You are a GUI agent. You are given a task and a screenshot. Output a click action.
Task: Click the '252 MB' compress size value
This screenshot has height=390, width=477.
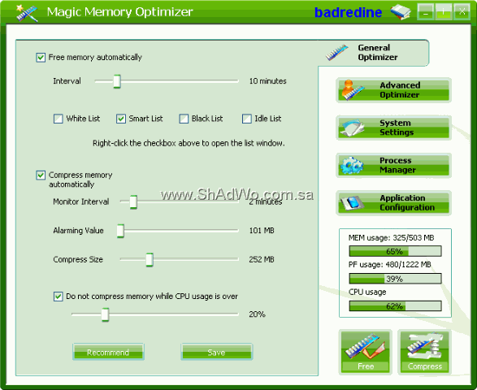click(x=262, y=259)
